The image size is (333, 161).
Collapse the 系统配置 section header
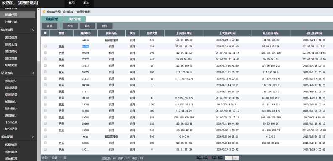[x=33, y=137]
